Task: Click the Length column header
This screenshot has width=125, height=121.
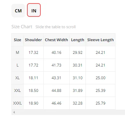Action: 78,40
